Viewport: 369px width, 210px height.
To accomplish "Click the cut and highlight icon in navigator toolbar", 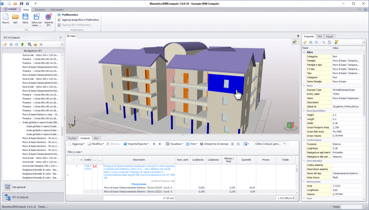I will click(x=35, y=44).
